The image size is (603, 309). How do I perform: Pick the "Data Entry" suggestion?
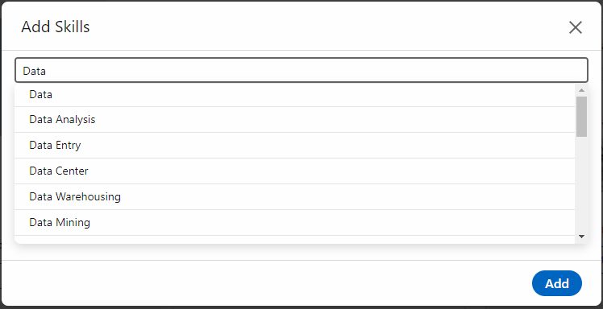pyautogui.click(x=294, y=146)
